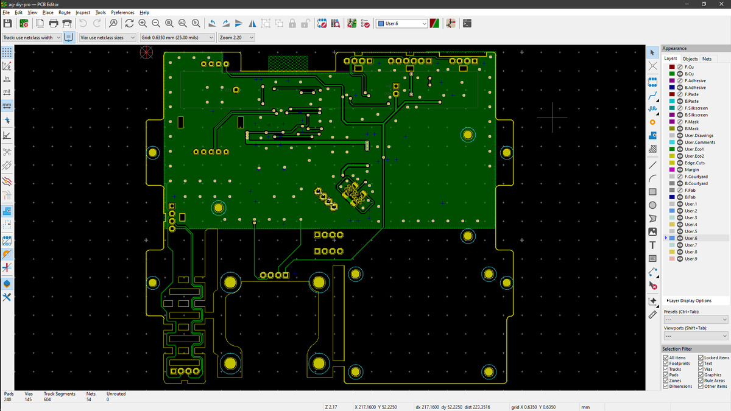The height and width of the screenshot is (411, 731).
Task: Open the File menu
Action: tap(6, 12)
